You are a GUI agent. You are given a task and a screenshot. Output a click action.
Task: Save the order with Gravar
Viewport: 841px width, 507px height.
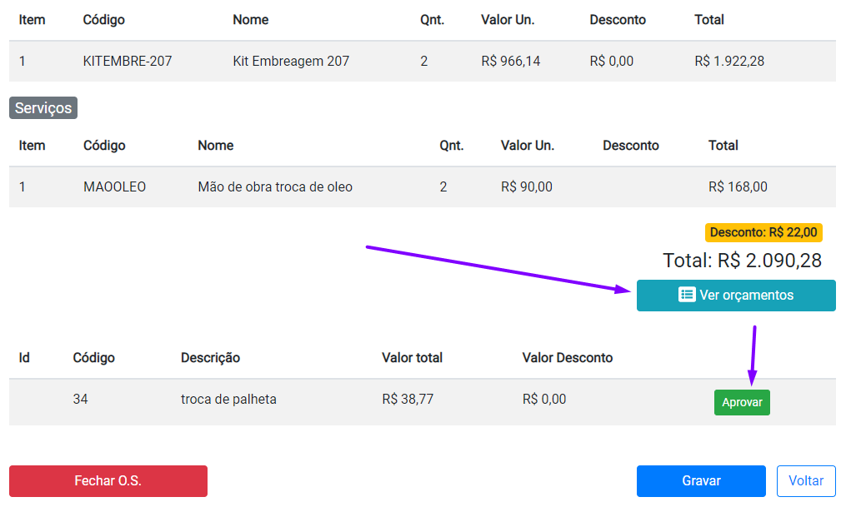point(701,480)
